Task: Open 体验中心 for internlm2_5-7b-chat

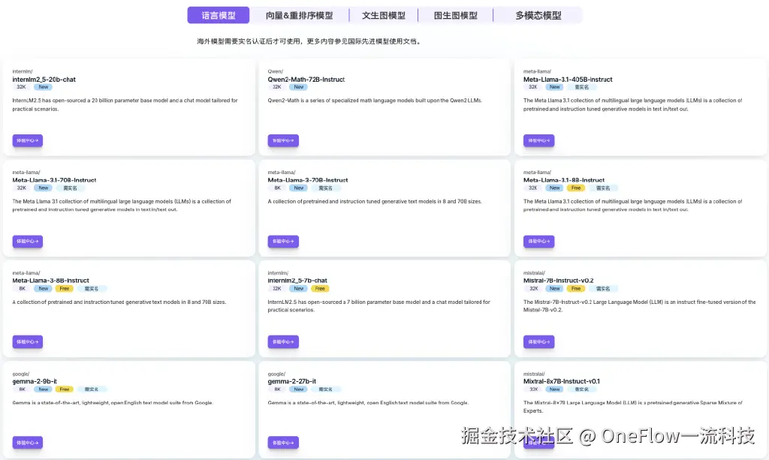Action: (x=283, y=341)
